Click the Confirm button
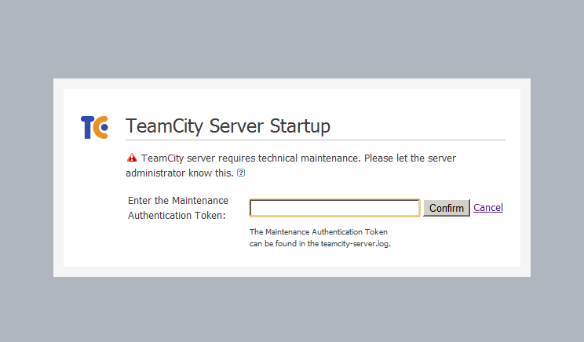Viewport: 584px width, 342px height. coord(447,208)
